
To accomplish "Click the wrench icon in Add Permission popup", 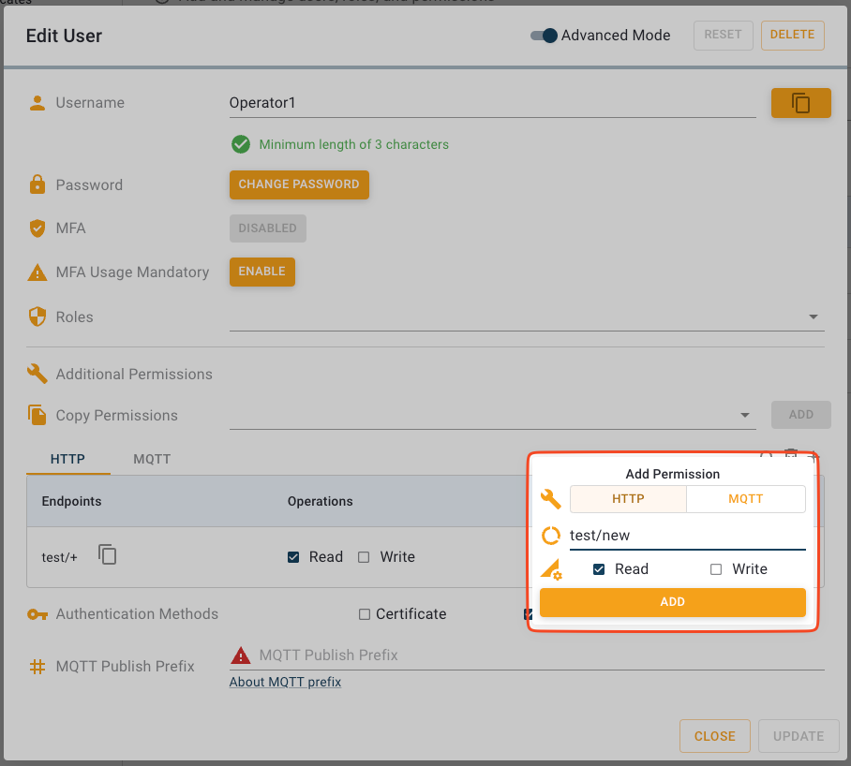I will [550, 499].
